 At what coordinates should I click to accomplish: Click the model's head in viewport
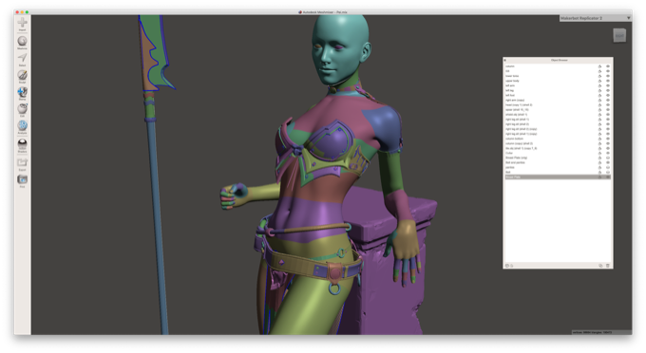click(x=340, y=49)
